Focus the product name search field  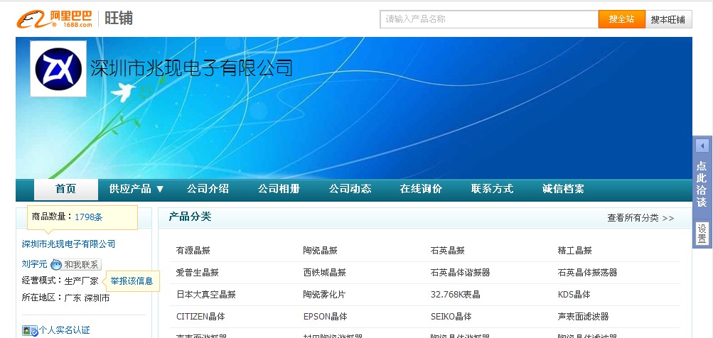tap(488, 19)
